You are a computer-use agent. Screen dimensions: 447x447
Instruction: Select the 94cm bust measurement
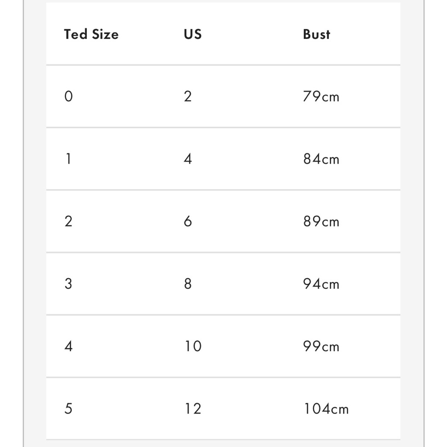321,284
